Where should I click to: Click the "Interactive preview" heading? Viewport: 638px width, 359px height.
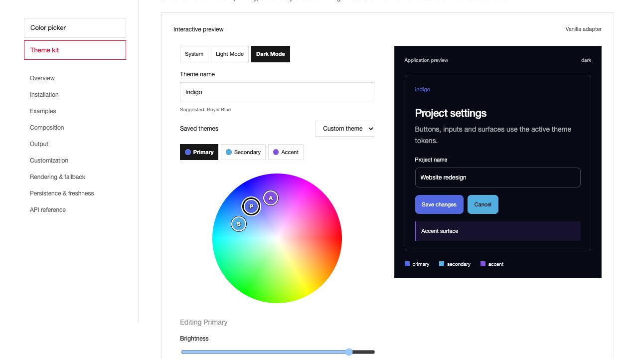[x=198, y=29]
